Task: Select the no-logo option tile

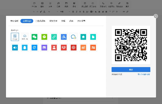Action: pyautogui.click(x=15, y=37)
